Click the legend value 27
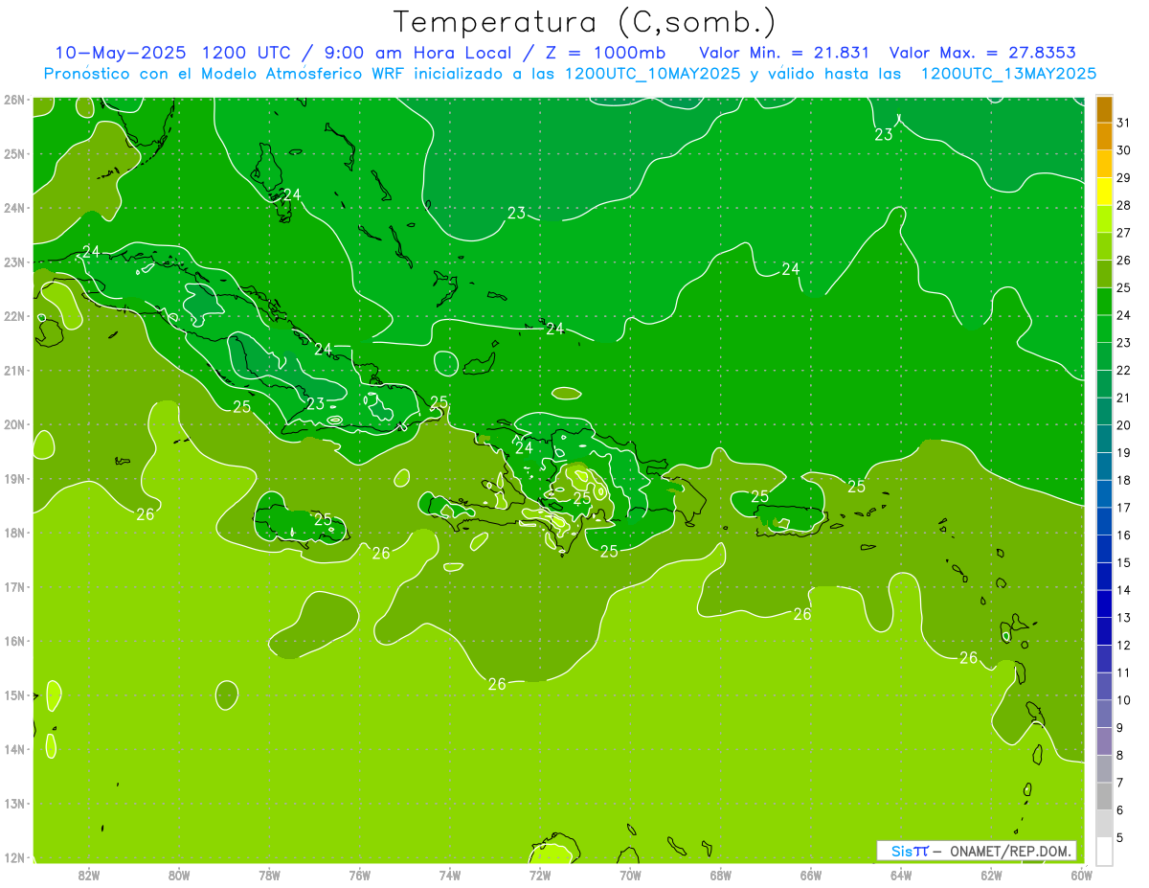 1123,233
